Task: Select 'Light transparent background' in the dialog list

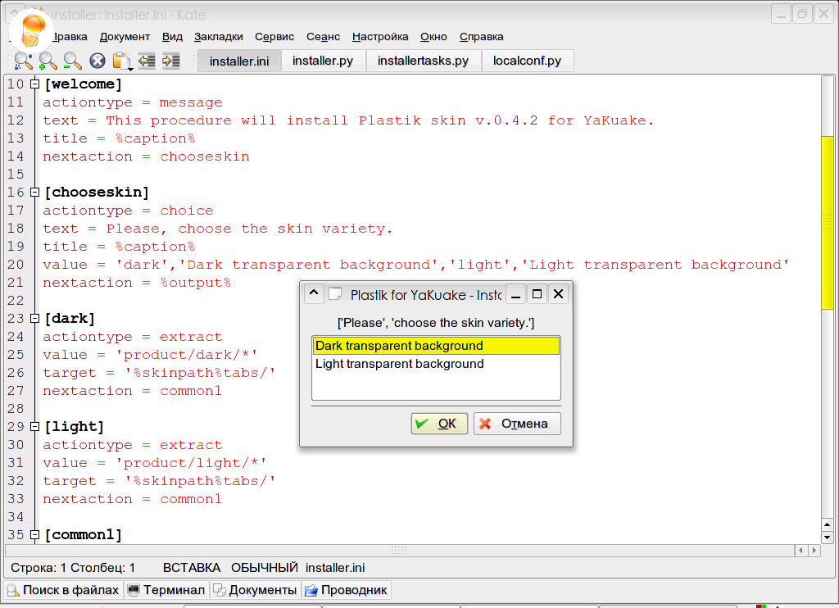Action: (436, 364)
